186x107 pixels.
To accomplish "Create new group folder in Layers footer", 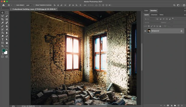I will (x=175, y=106).
